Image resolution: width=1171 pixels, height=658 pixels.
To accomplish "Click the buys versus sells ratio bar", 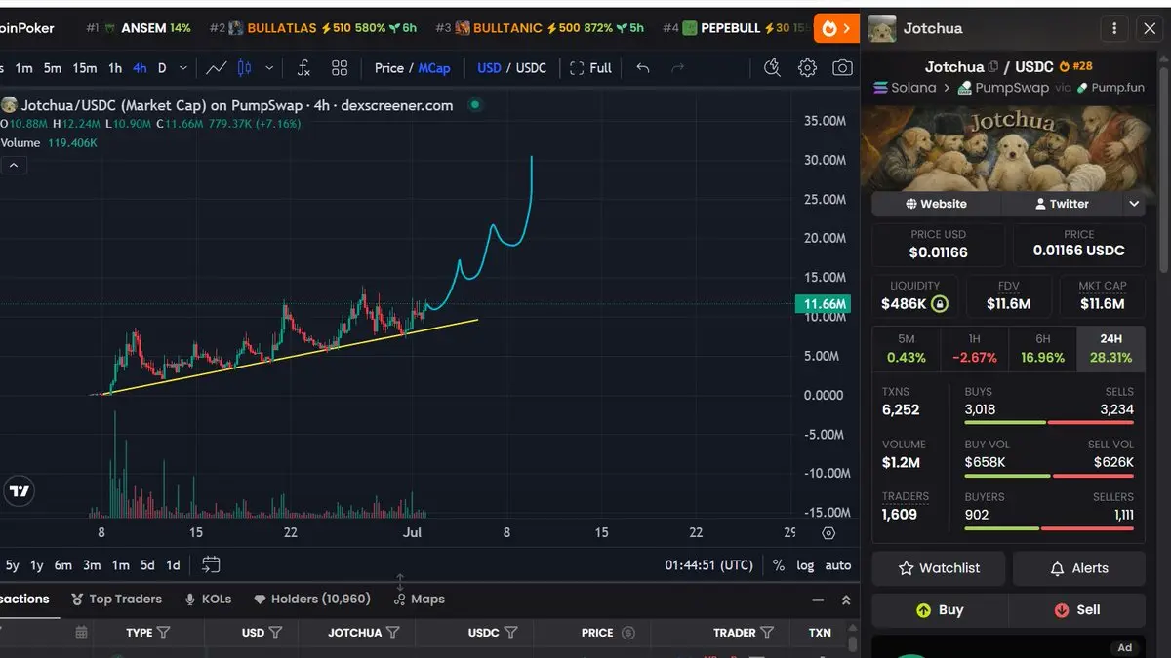I will [x=1049, y=423].
